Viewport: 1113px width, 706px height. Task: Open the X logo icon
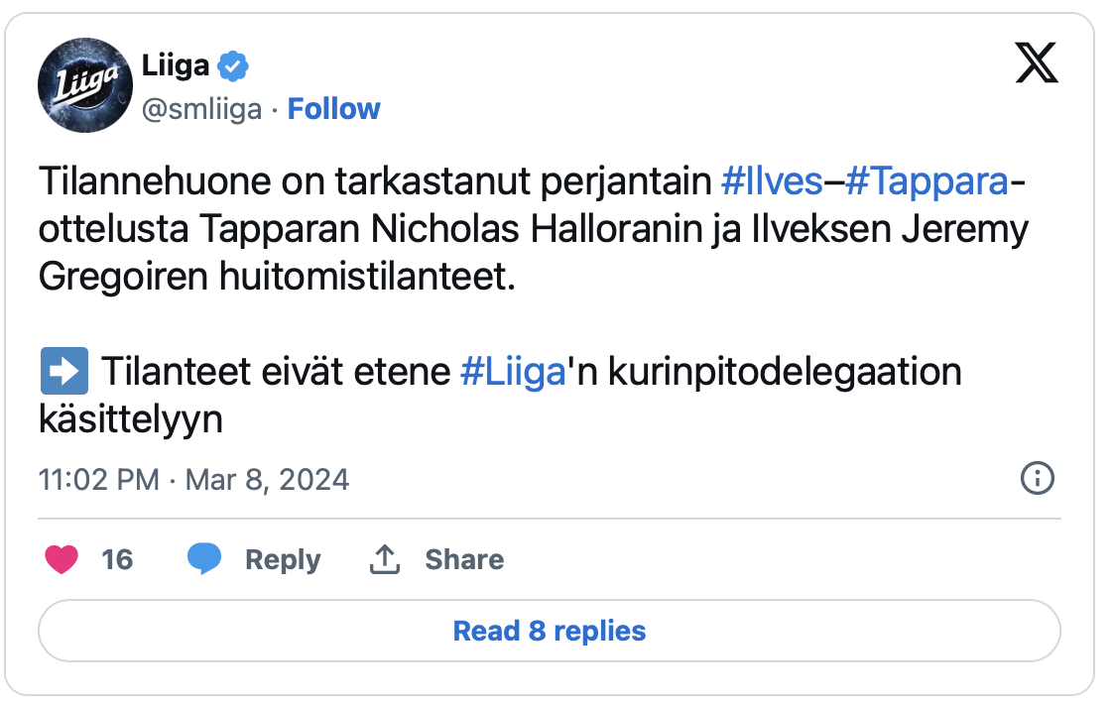[x=1037, y=62]
